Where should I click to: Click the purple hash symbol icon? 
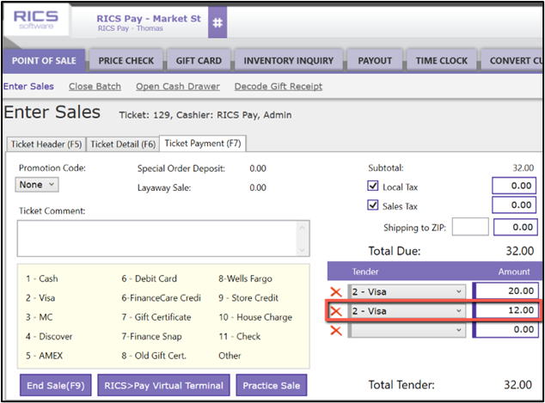(x=217, y=22)
